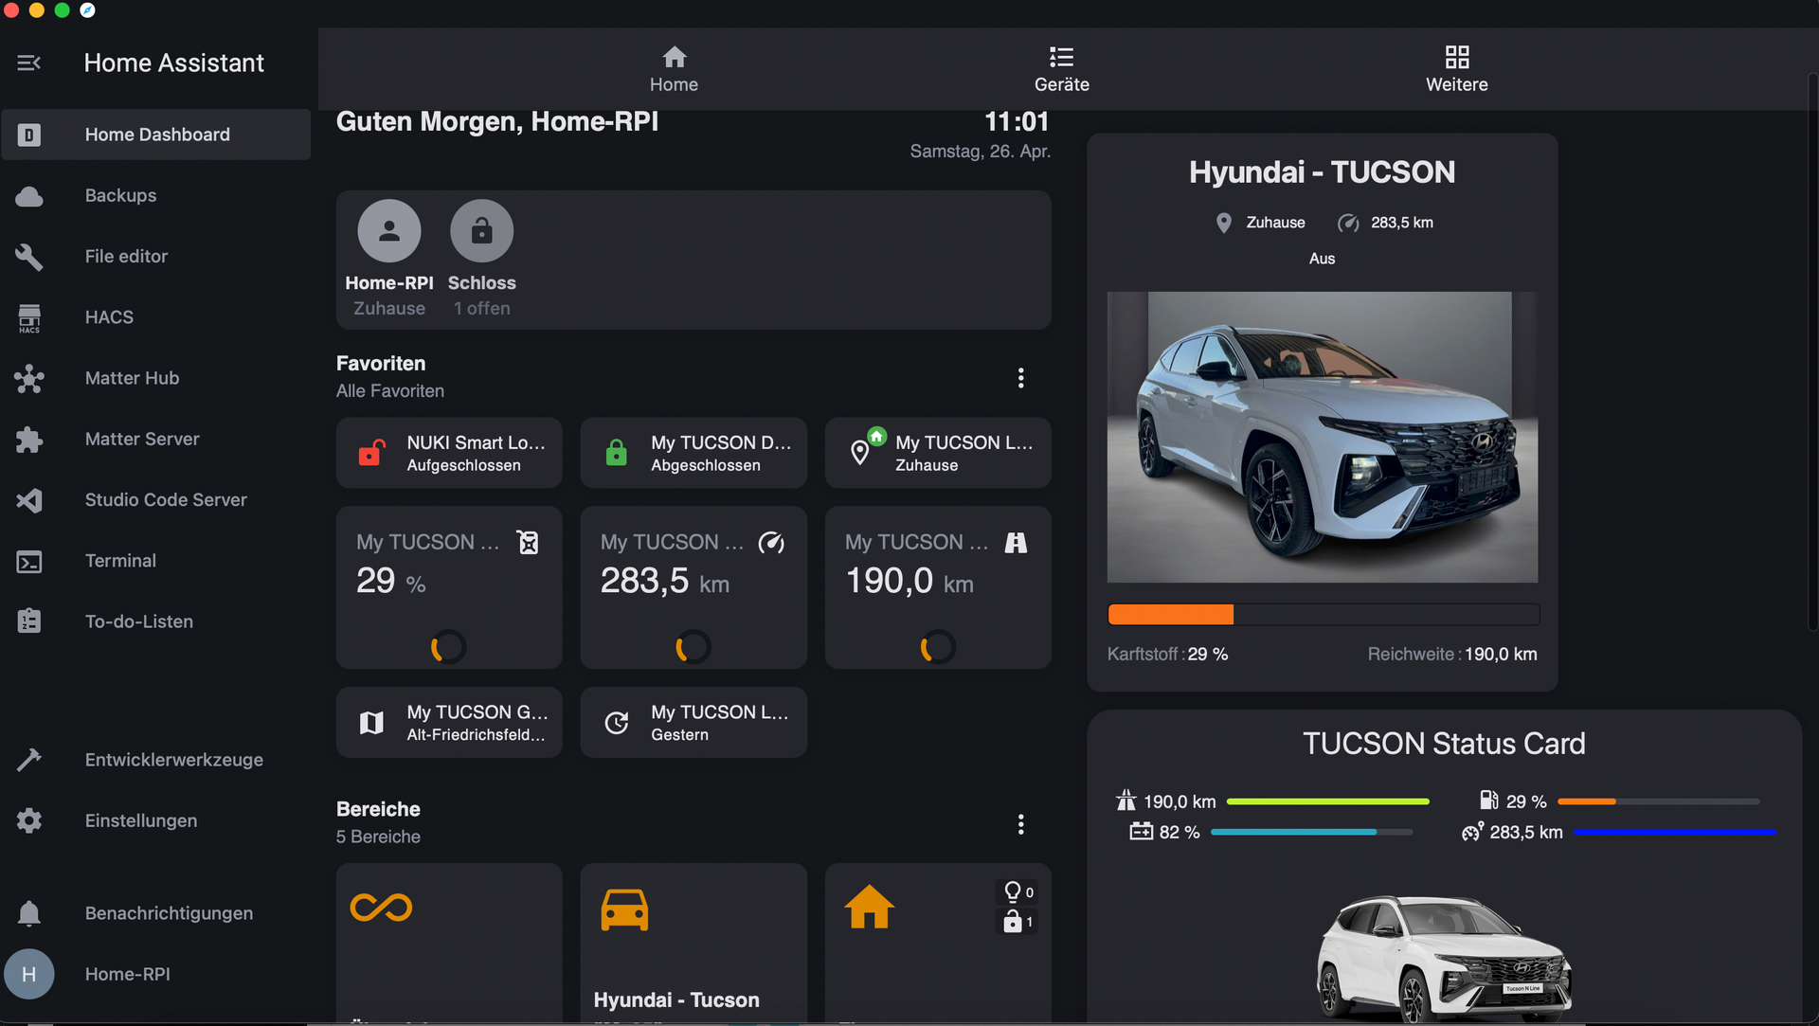Image resolution: width=1819 pixels, height=1026 pixels.
Task: Collapse the sidebar with the menu icon
Action: point(28,63)
